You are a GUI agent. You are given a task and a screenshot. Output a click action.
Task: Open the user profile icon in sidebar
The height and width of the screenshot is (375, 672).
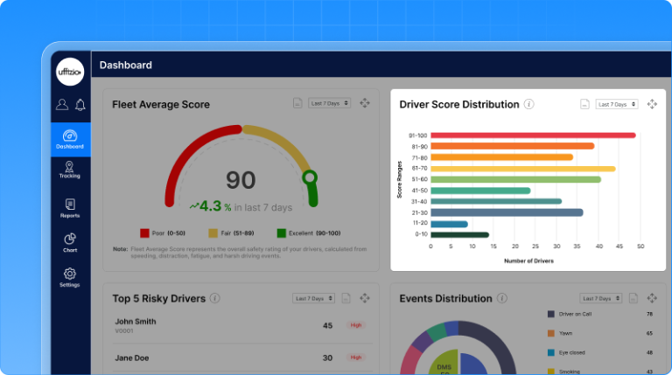click(x=61, y=105)
